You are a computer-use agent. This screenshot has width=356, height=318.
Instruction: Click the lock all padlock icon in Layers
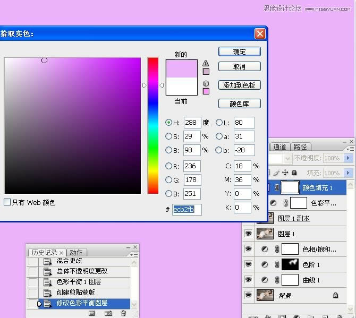pyautogui.click(x=295, y=173)
